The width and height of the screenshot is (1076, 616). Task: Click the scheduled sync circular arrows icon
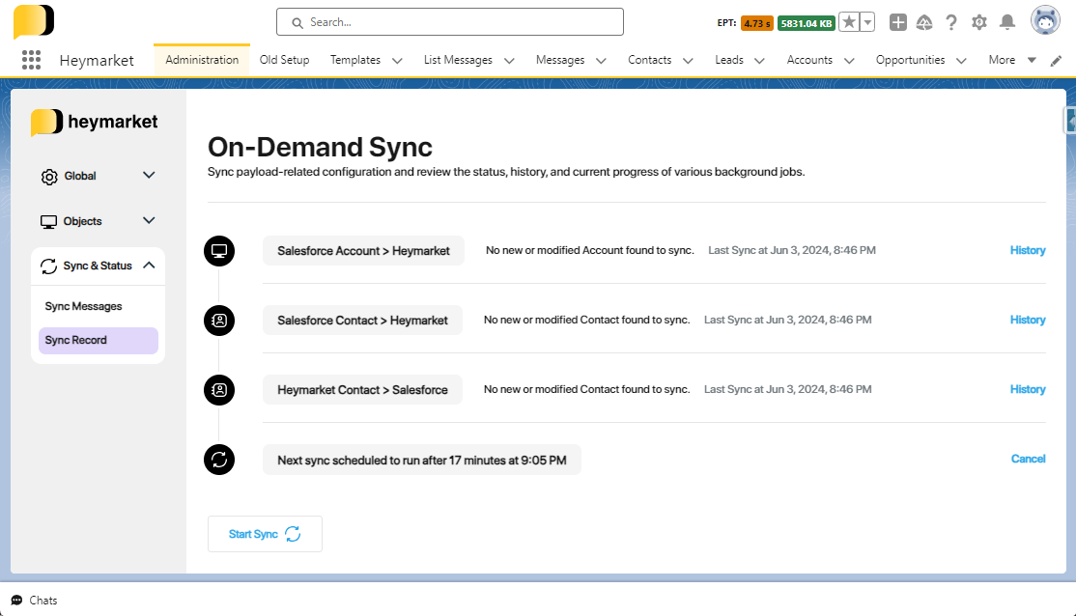[219, 460]
